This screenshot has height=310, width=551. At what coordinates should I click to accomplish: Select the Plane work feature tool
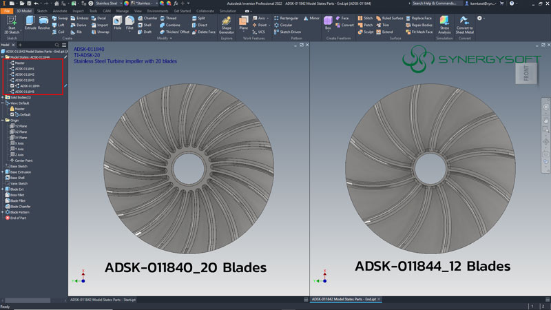[244, 21]
